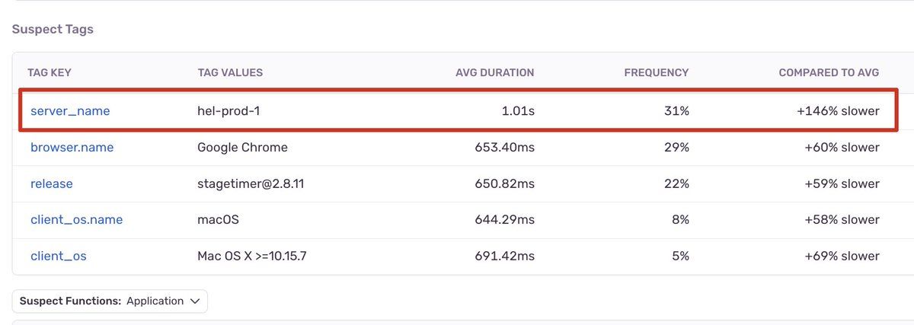
Task: Open the client_os.name tag link
Action: pyautogui.click(x=76, y=220)
